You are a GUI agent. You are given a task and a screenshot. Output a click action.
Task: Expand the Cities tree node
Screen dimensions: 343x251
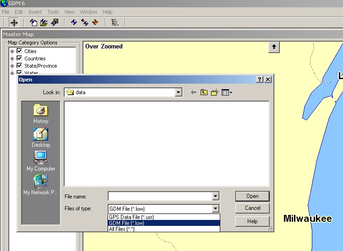(x=12, y=51)
